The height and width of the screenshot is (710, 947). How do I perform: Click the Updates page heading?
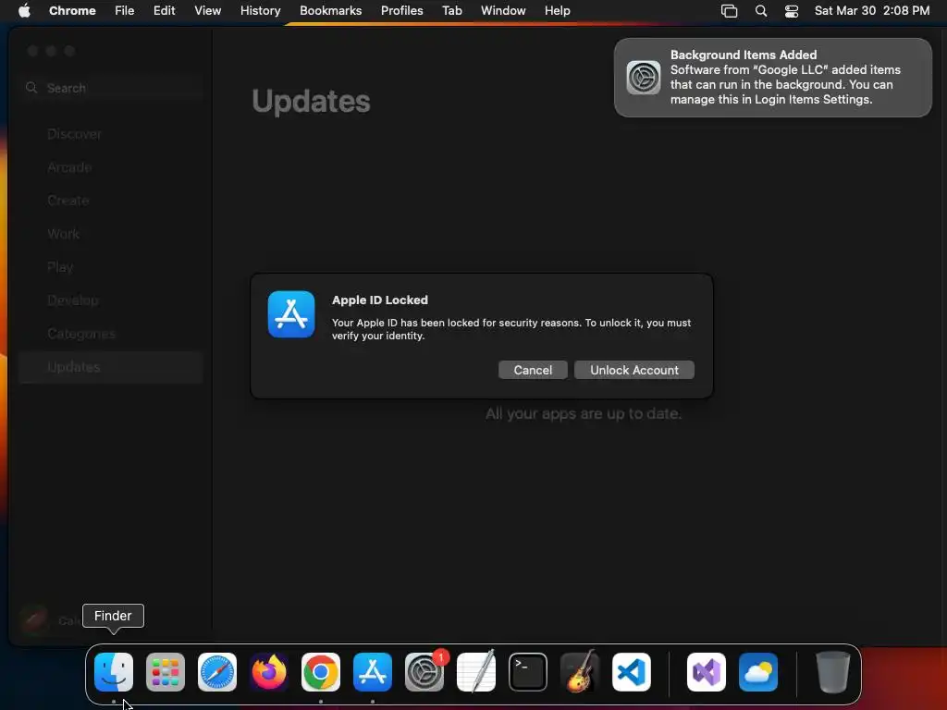tap(311, 101)
